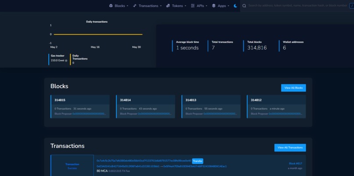Open Block #617 link

pos(295,164)
